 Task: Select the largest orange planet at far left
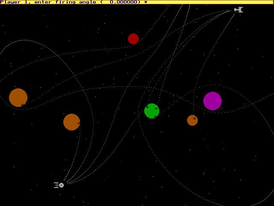pos(18,97)
